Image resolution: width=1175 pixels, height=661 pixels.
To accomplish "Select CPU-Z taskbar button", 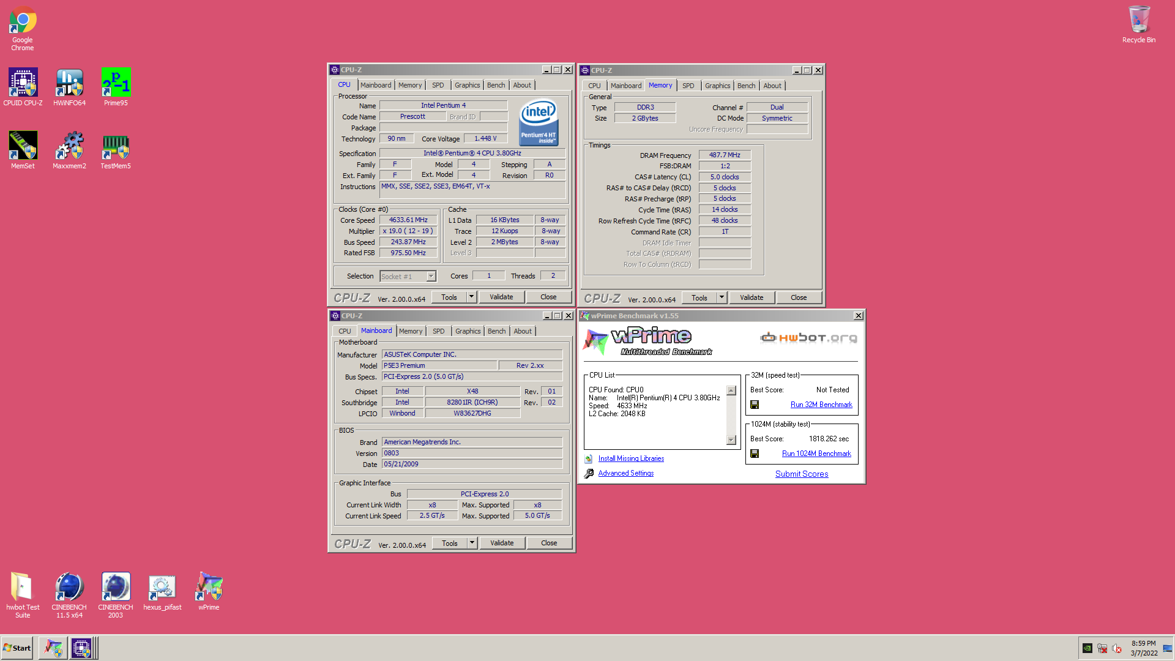I will click(81, 648).
